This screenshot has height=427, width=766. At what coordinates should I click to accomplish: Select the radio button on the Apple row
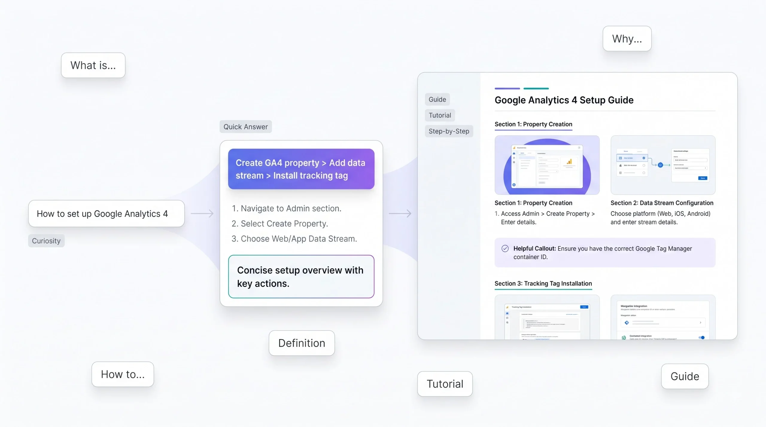click(644, 165)
